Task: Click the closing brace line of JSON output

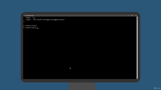Action: [24, 22]
